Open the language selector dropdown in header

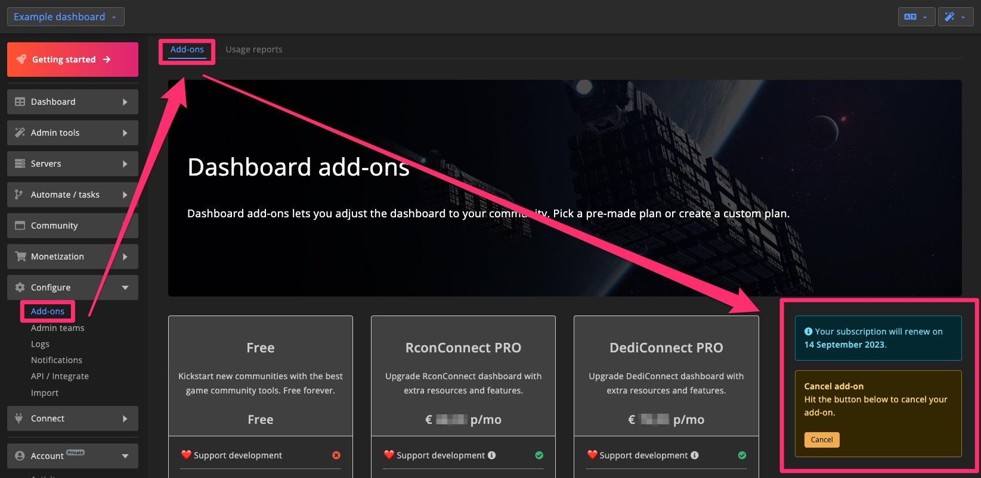coord(917,17)
